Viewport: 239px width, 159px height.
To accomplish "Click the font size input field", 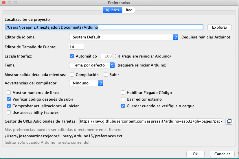I will point(76,47).
